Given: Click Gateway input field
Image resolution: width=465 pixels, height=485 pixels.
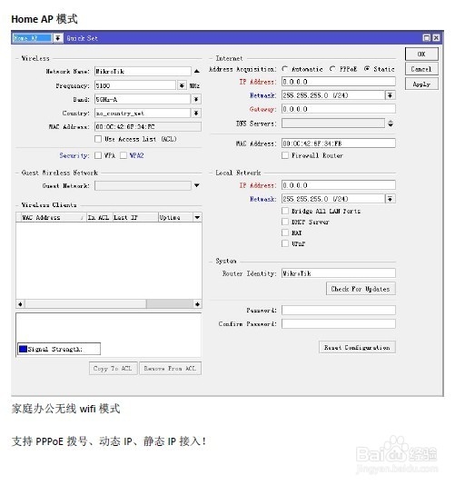Looking at the screenshot, I should [x=339, y=109].
